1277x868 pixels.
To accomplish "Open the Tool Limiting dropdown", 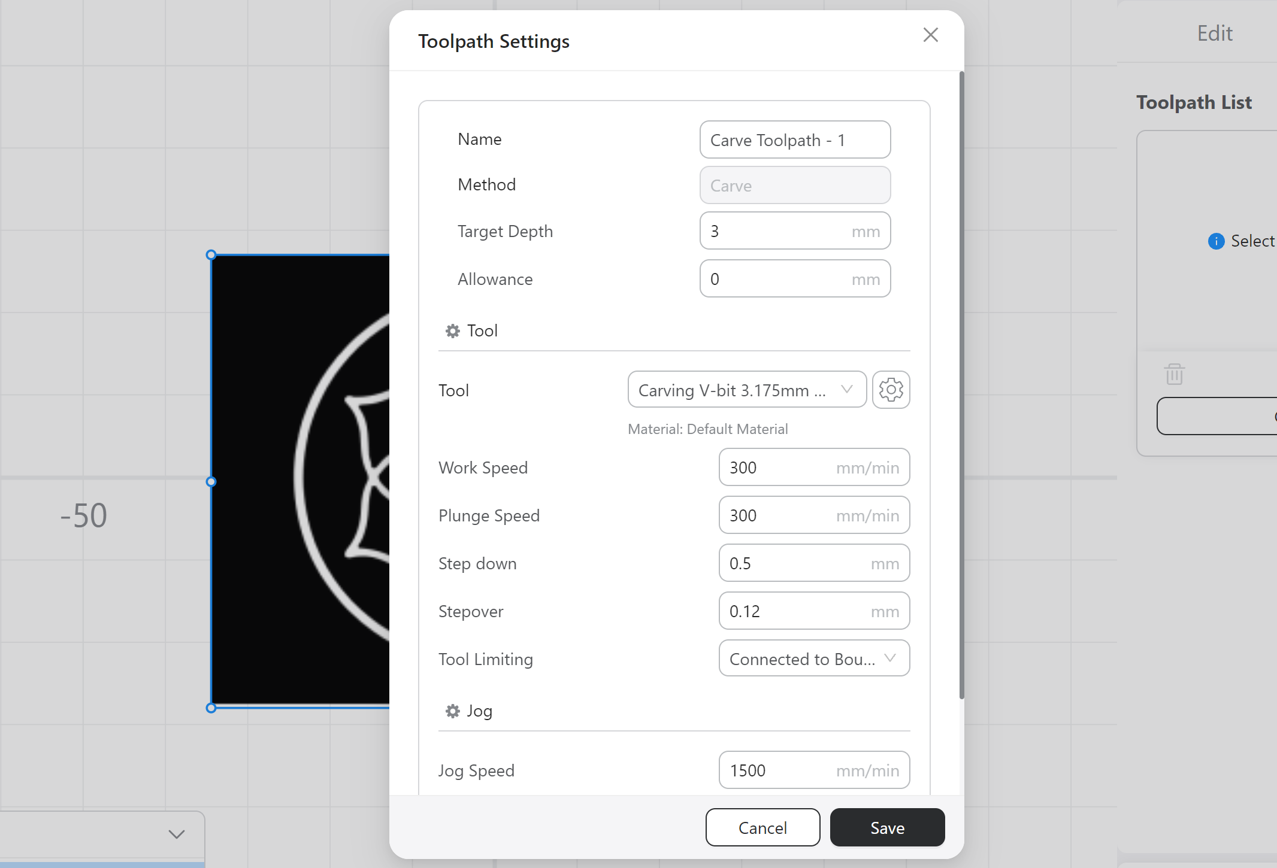I will coord(814,658).
